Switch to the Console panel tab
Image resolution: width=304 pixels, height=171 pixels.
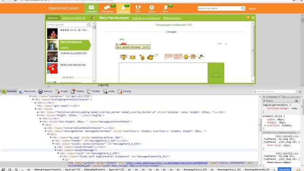point(124,91)
